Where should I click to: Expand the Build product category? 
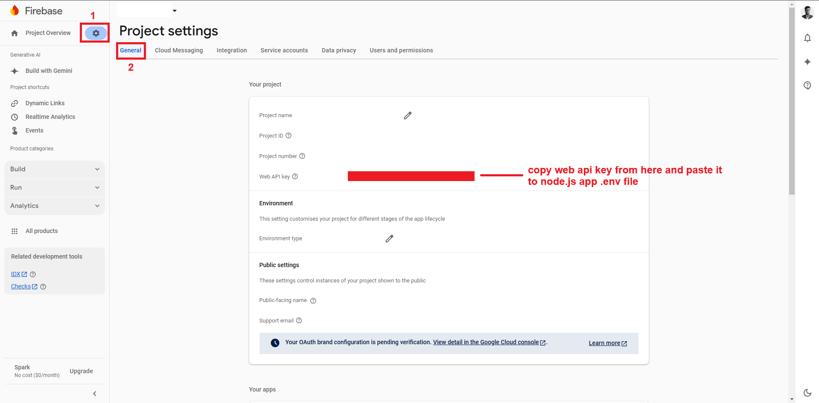pos(54,169)
